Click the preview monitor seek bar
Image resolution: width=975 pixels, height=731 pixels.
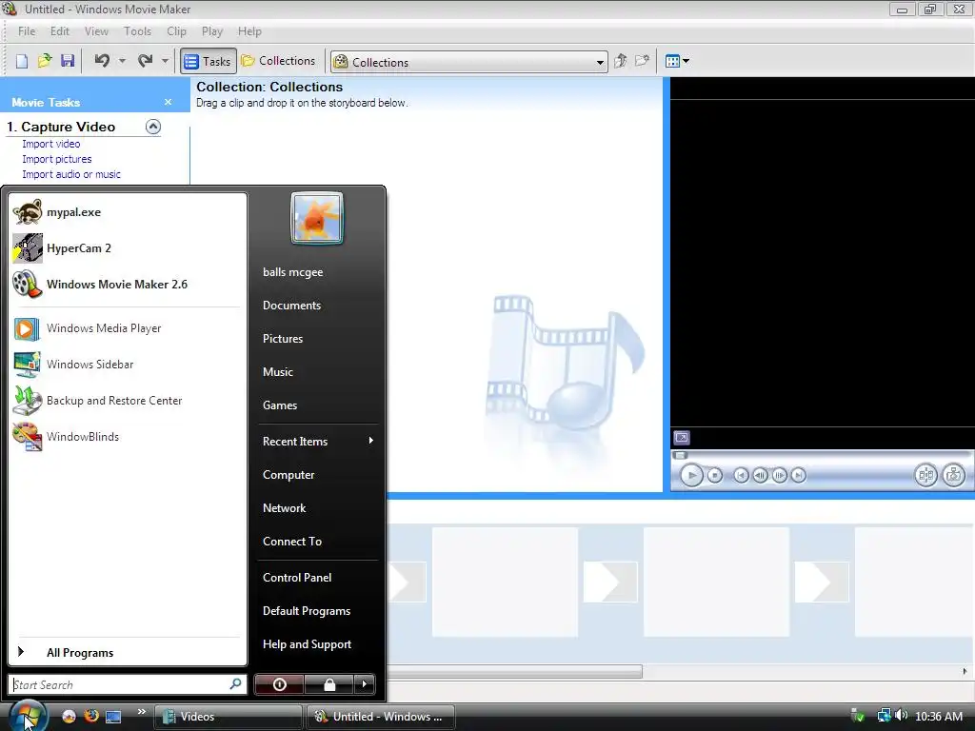(x=823, y=455)
